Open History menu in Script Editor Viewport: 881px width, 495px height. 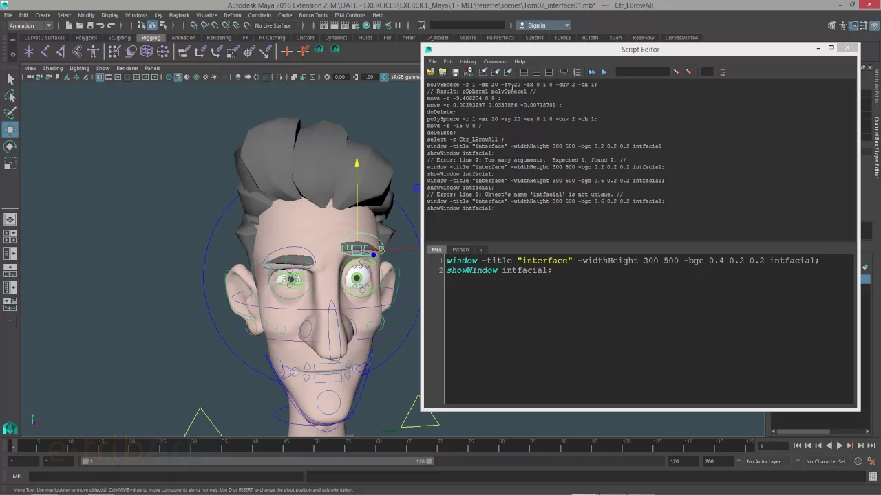coord(468,61)
